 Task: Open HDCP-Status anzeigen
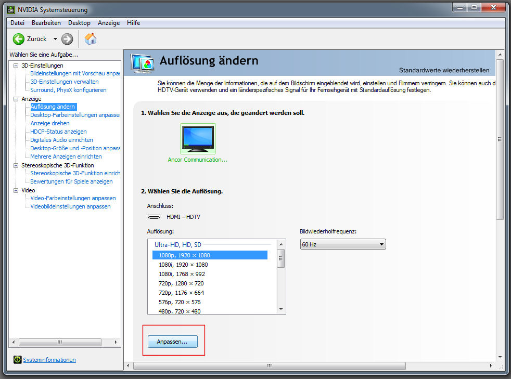click(58, 132)
